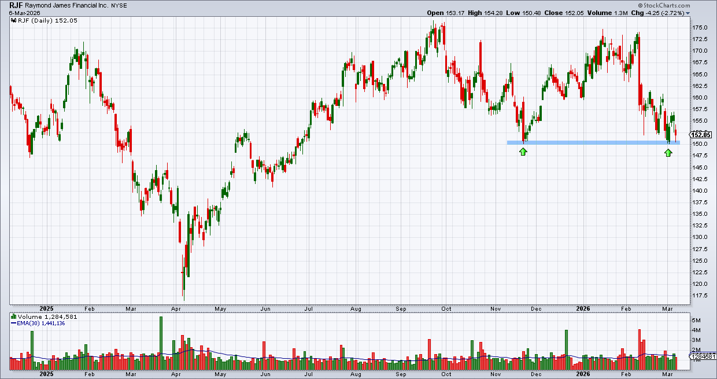Image resolution: width=717 pixels, height=379 pixels.
Task: Click Nov on the bottom date axis
Action: coord(496,374)
